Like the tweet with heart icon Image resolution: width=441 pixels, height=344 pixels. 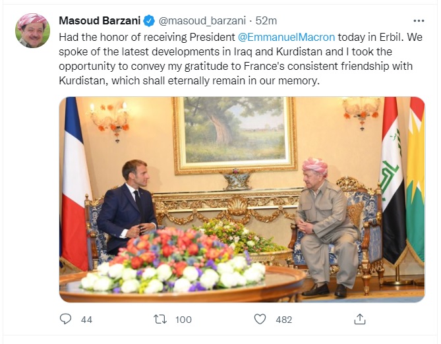[260, 319]
